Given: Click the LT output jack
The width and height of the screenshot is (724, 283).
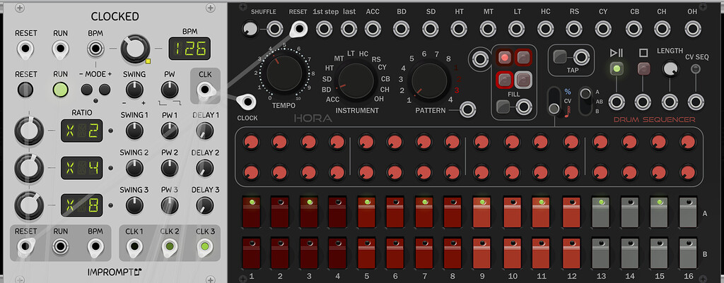Looking at the screenshot, I should [x=517, y=29].
